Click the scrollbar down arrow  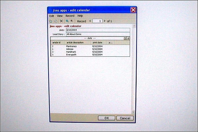(133, 112)
